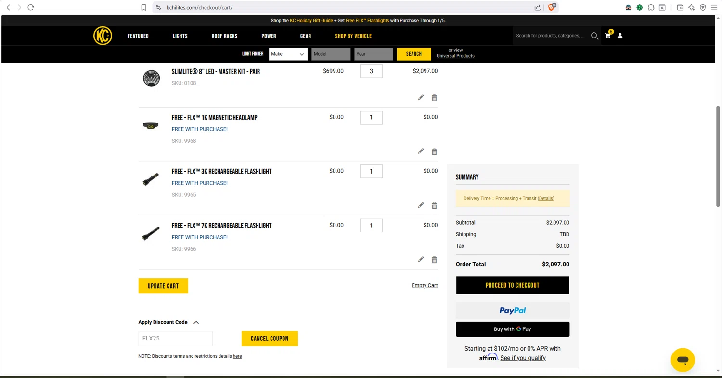Click the share page icon in address bar

537,7
